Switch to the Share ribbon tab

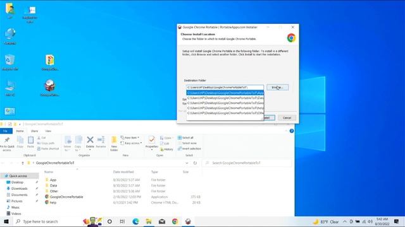pyautogui.click(x=34, y=131)
